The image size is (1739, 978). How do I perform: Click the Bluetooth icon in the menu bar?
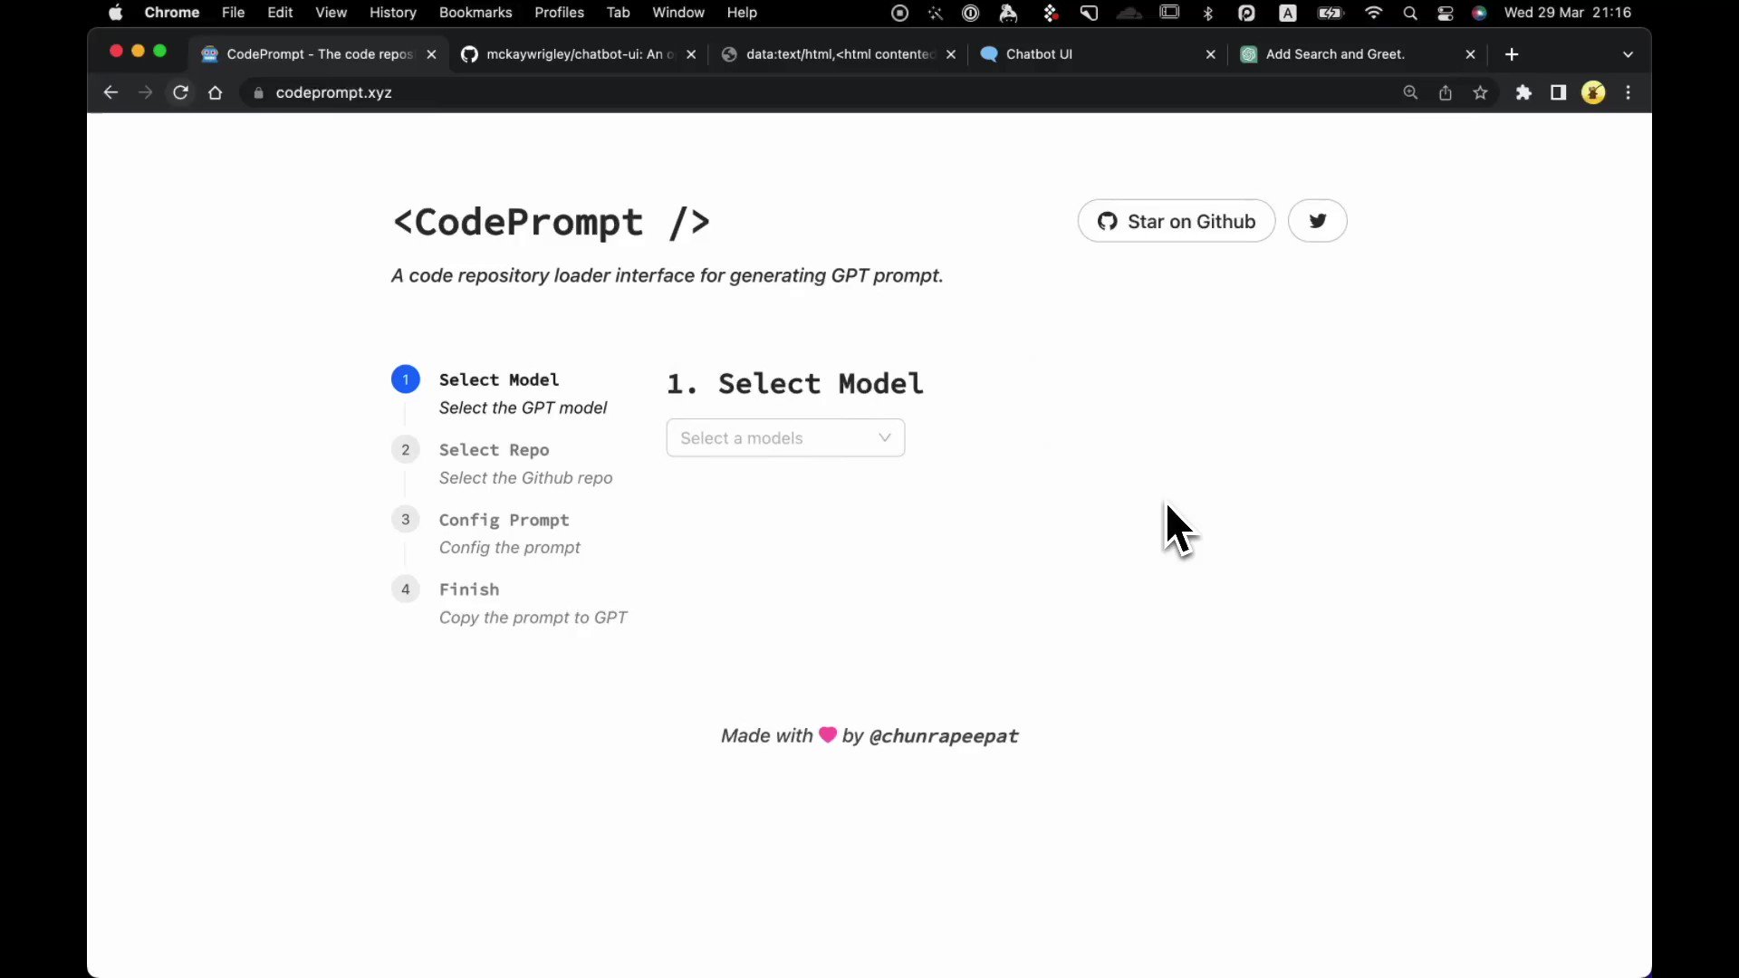tap(1209, 13)
